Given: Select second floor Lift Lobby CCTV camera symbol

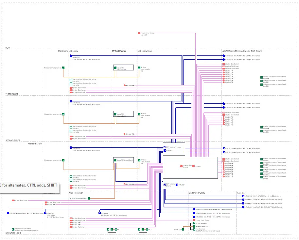Looking at the screenshot, I should [x=71, y=101].
